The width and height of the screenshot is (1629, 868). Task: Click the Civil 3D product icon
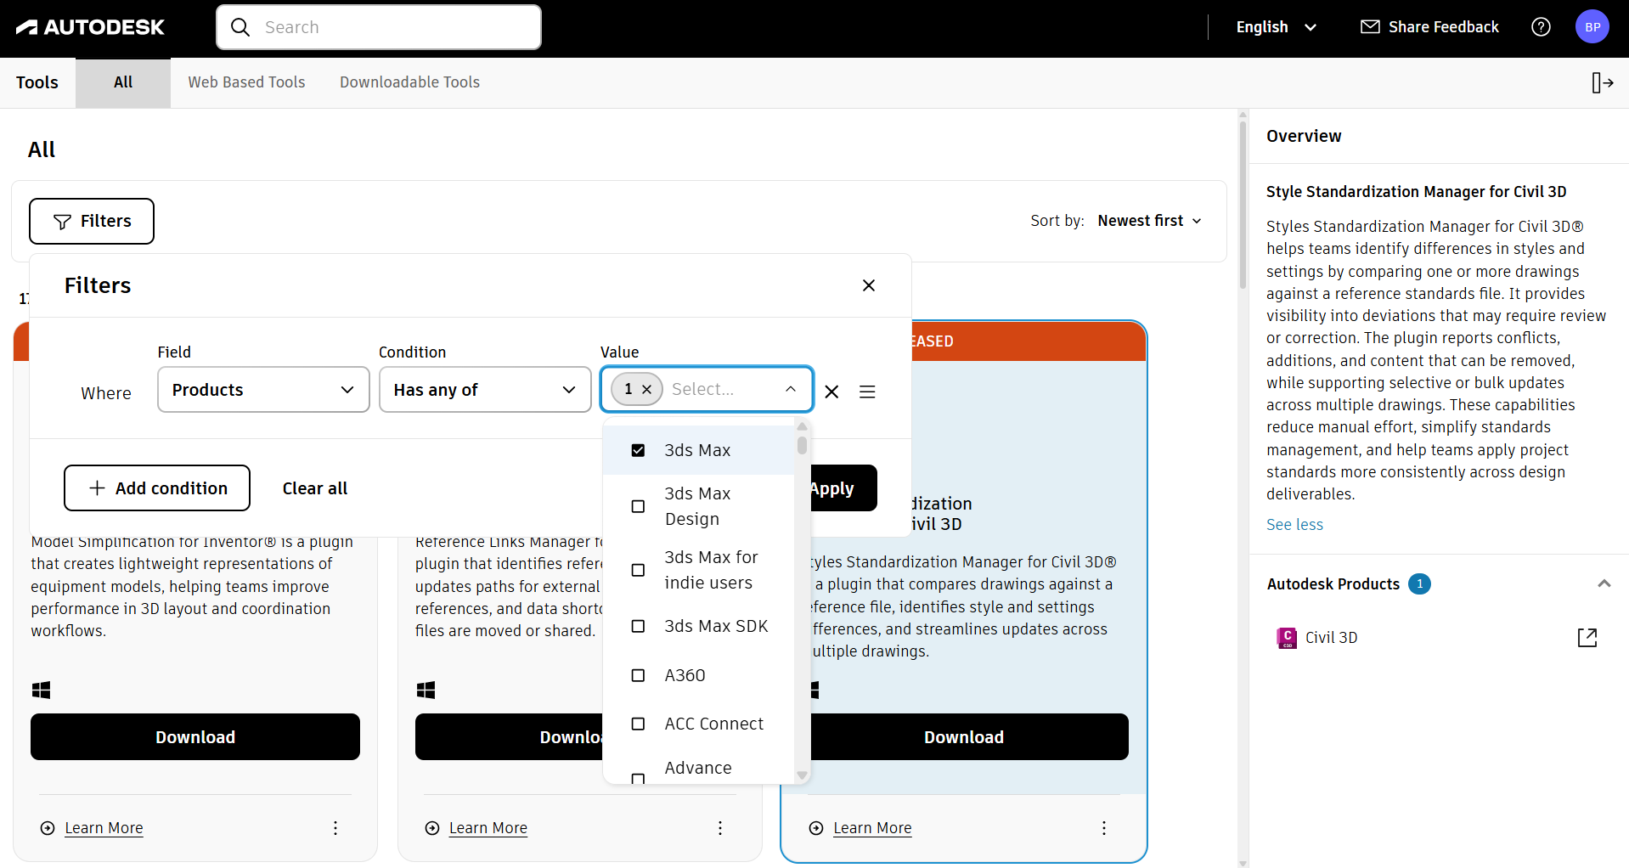pyautogui.click(x=1287, y=638)
